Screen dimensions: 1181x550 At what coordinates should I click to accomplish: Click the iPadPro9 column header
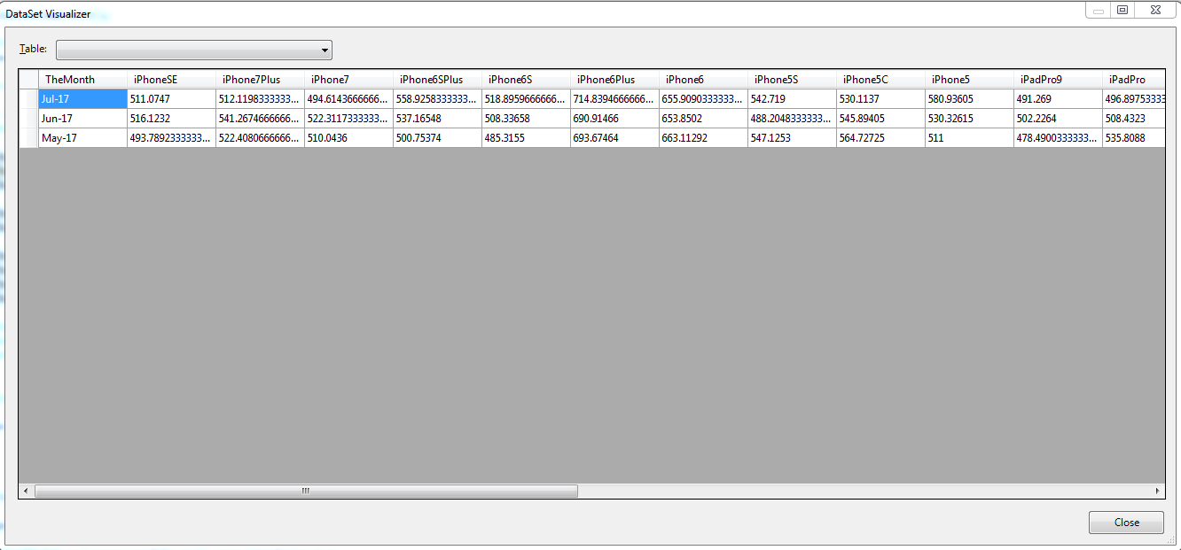point(1058,80)
